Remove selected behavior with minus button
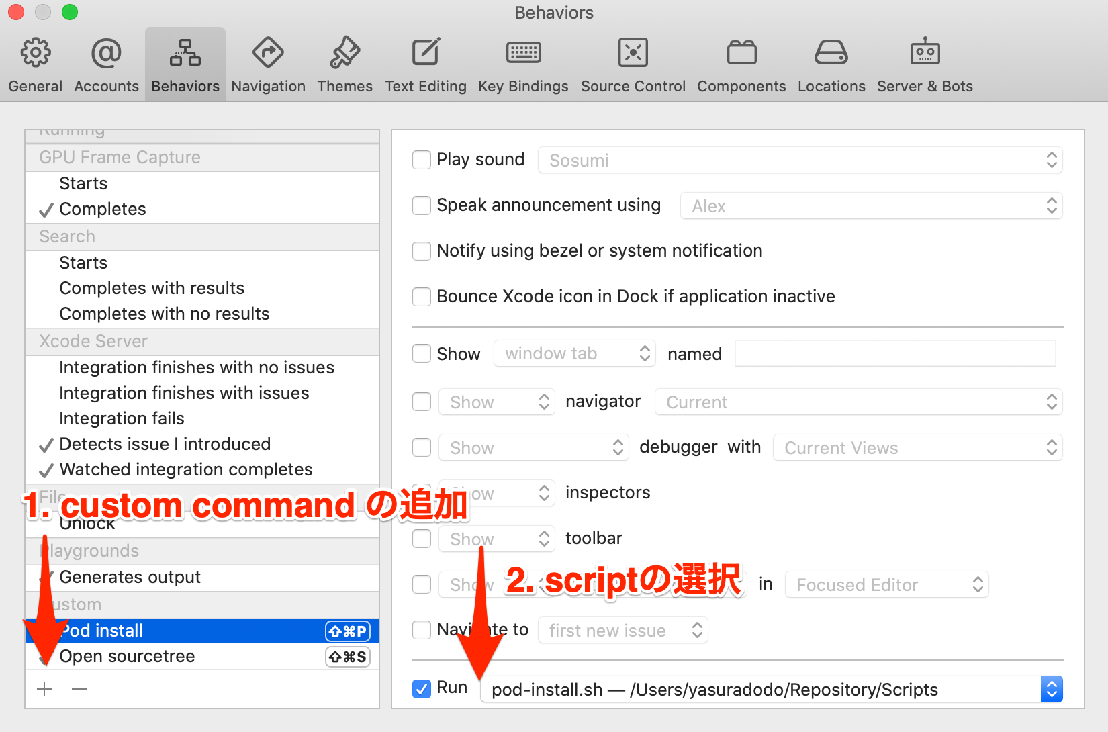This screenshot has width=1108, height=732. tap(79, 689)
